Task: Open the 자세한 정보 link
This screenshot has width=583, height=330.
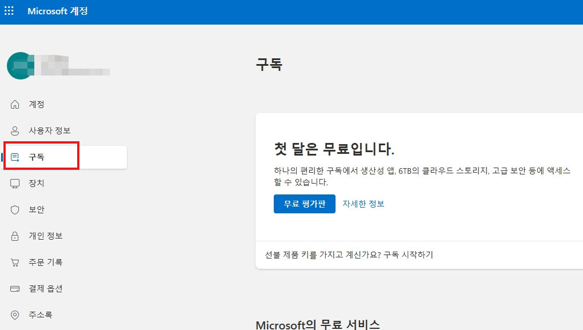Action: [x=364, y=204]
